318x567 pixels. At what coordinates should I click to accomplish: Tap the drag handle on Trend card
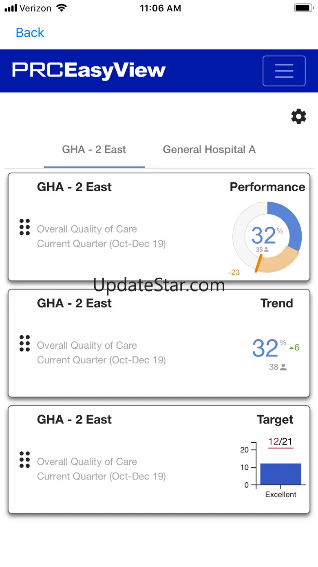[25, 343]
